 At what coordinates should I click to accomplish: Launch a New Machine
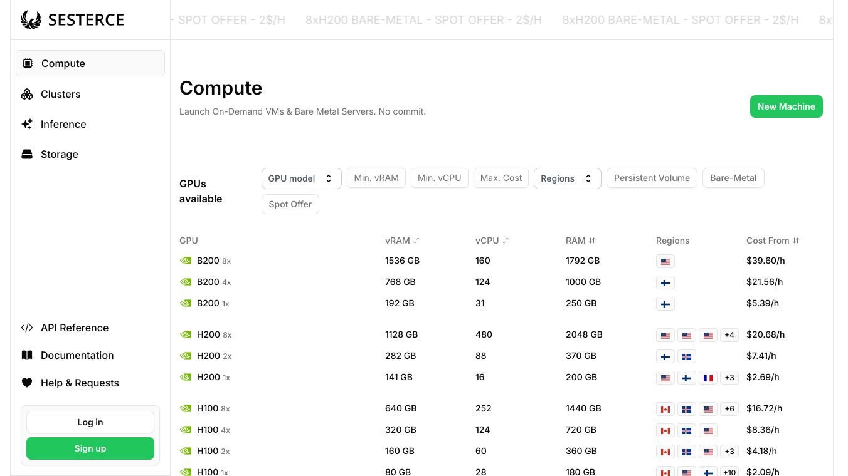tap(787, 106)
